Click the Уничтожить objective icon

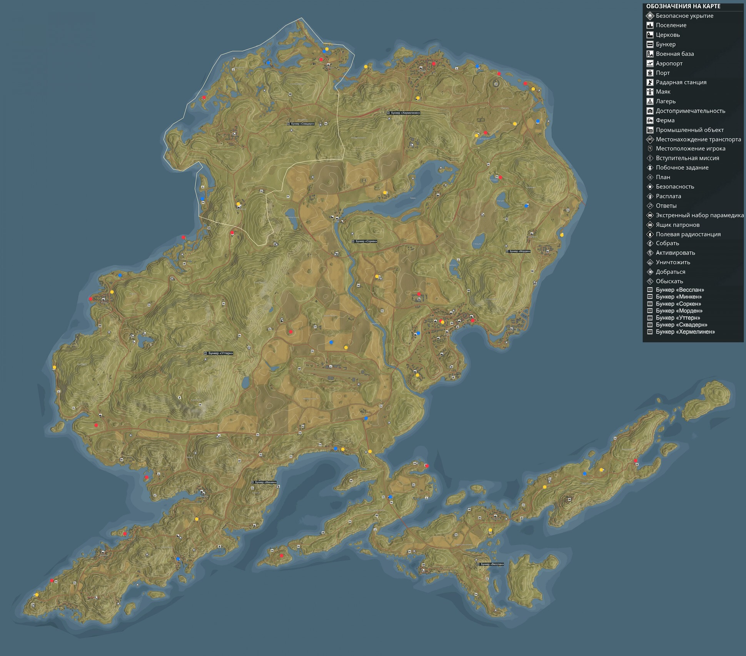[x=650, y=262]
